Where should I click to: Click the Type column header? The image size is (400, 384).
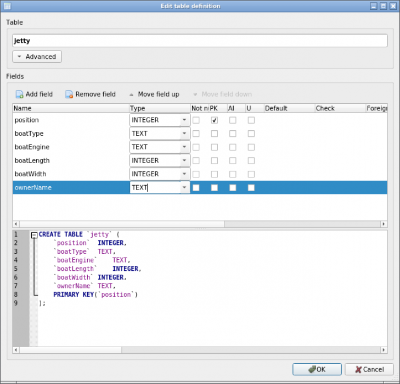(160, 108)
